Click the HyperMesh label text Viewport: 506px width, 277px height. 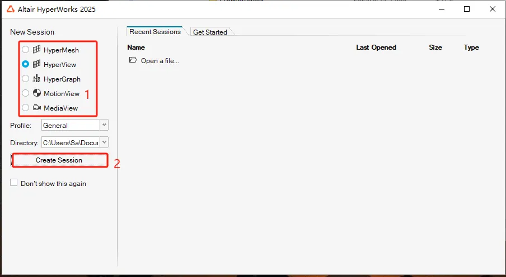(x=61, y=50)
